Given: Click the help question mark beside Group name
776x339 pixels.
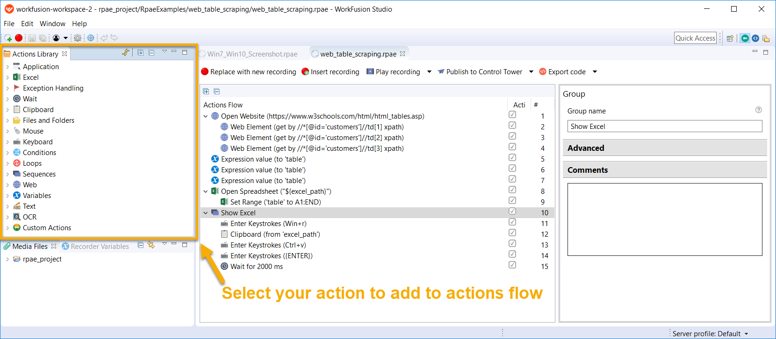Looking at the screenshot, I should coord(759,110).
